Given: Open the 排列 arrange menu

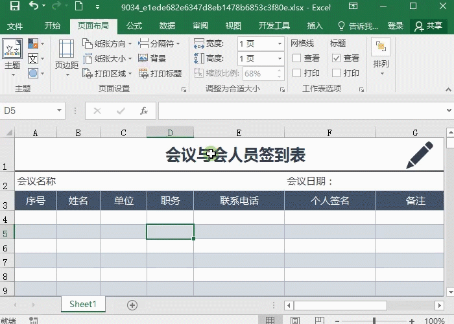Looking at the screenshot, I should (381, 57).
